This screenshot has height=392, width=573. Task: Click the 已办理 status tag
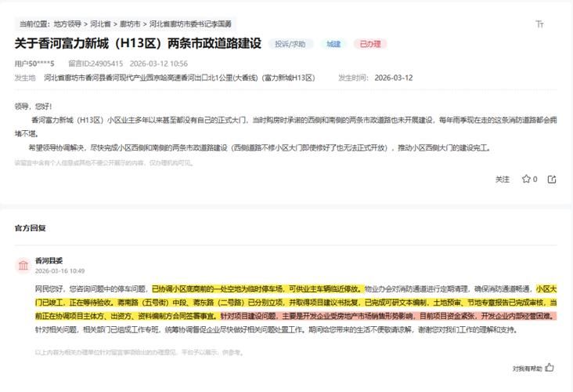(x=370, y=44)
